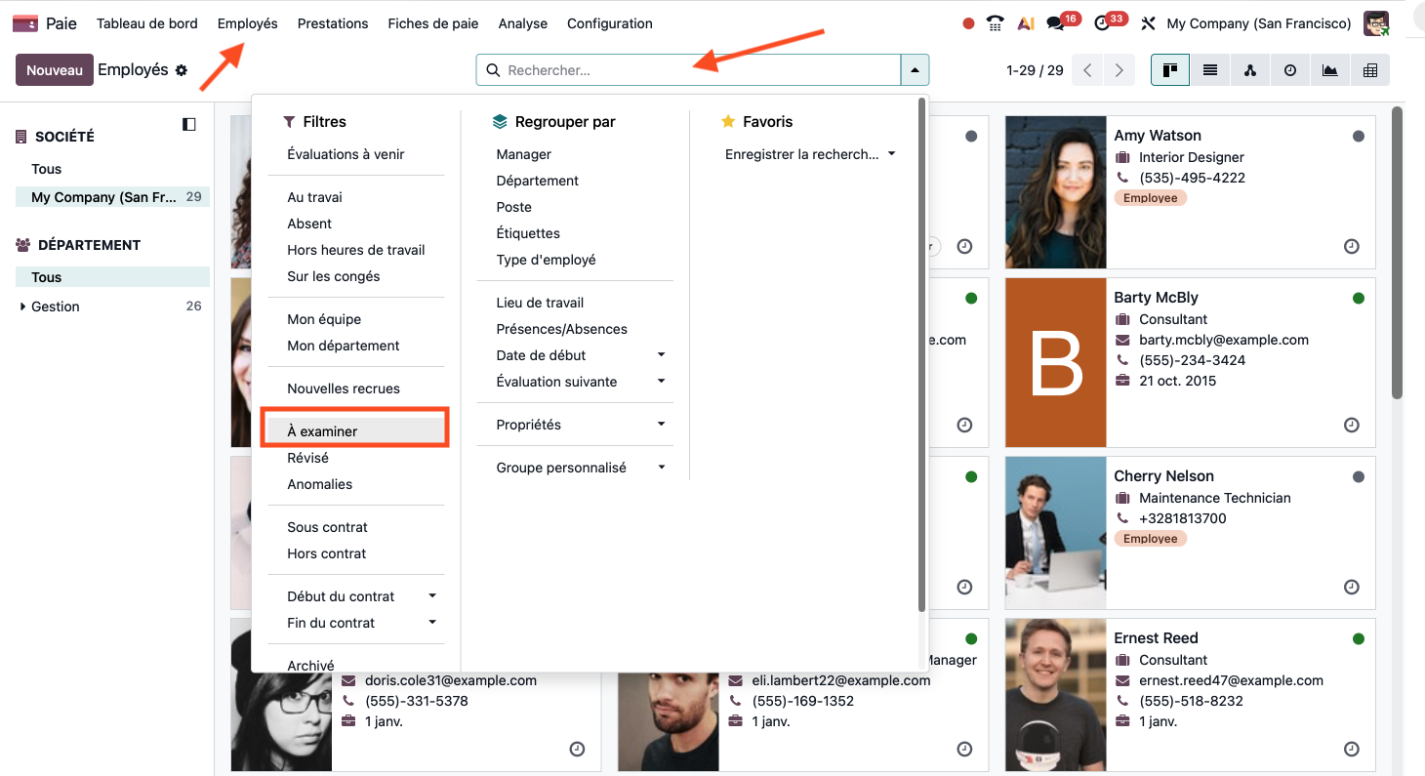Open the conversations messages icon
Viewport: 1425px width, 776px height.
click(x=1055, y=23)
